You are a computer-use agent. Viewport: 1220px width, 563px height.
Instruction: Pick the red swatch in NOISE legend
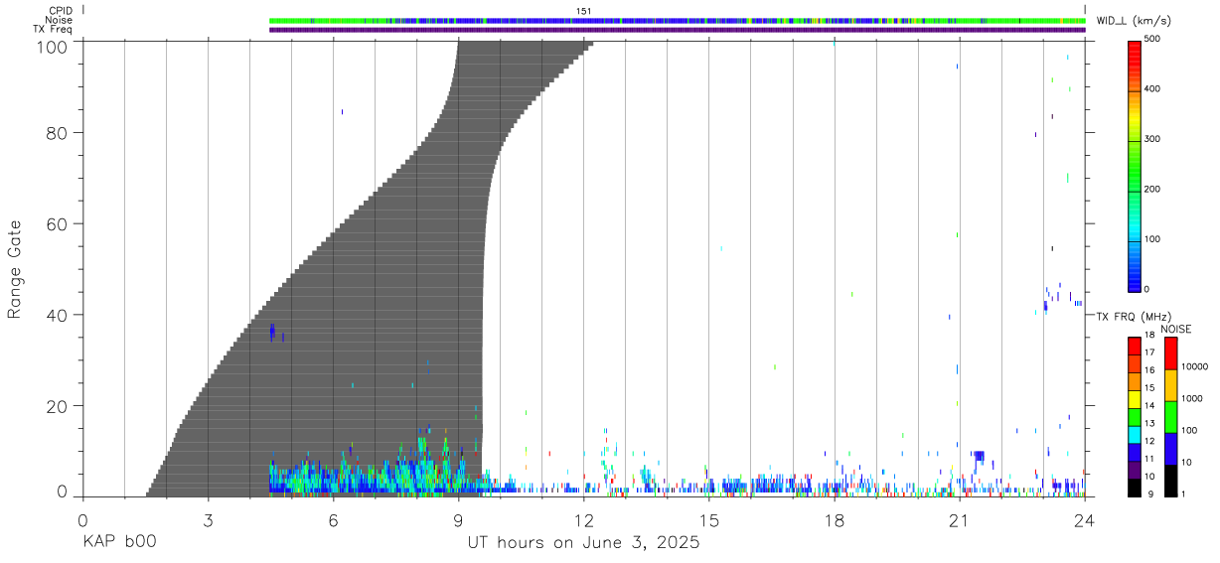pos(1170,353)
